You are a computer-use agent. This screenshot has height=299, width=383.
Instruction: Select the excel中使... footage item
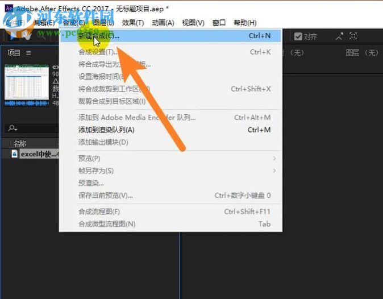[40, 154]
